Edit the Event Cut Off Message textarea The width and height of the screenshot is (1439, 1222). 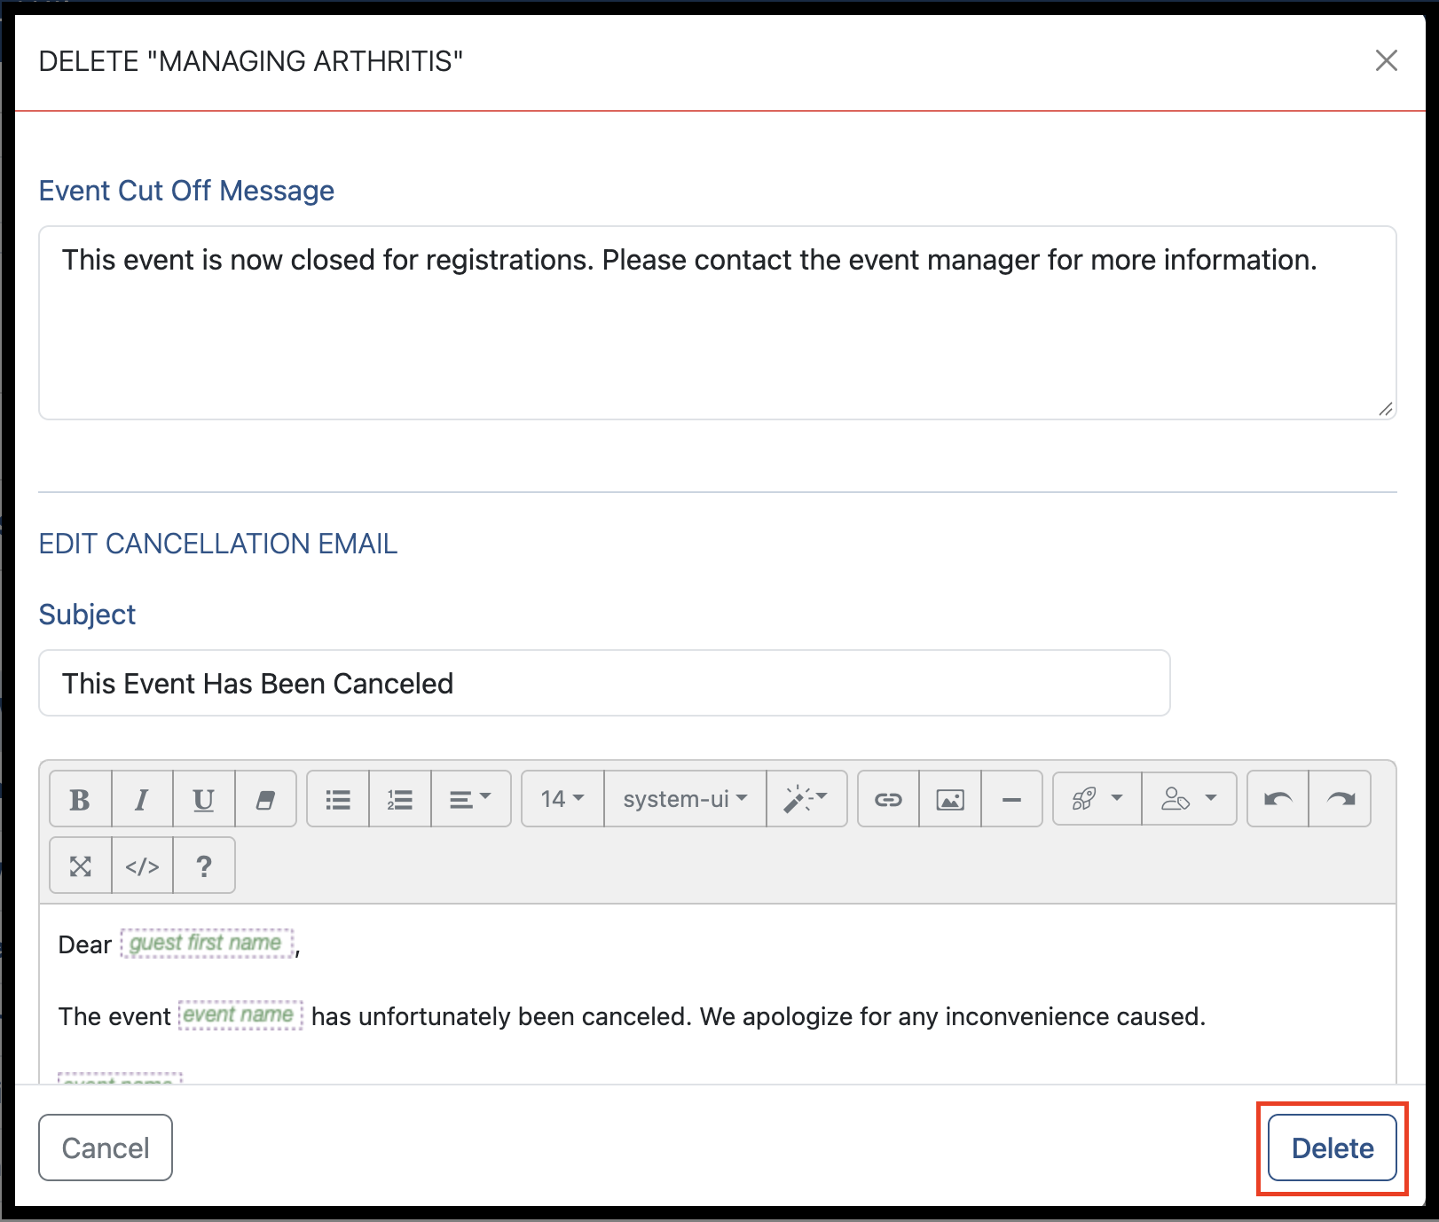(718, 323)
